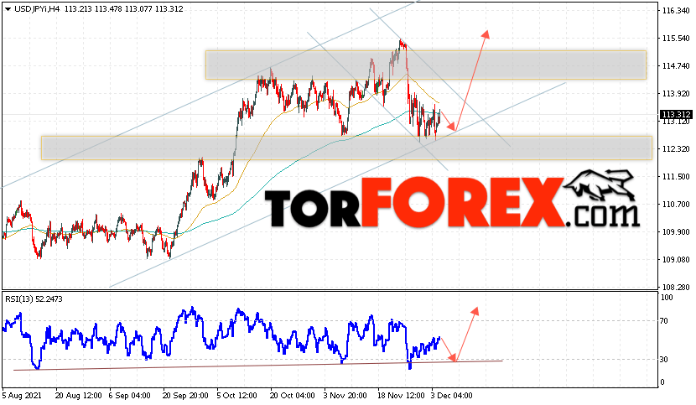This screenshot has width=696, height=405.
Task: Click the 20 Aug 12:00 date label
Action: (78, 395)
